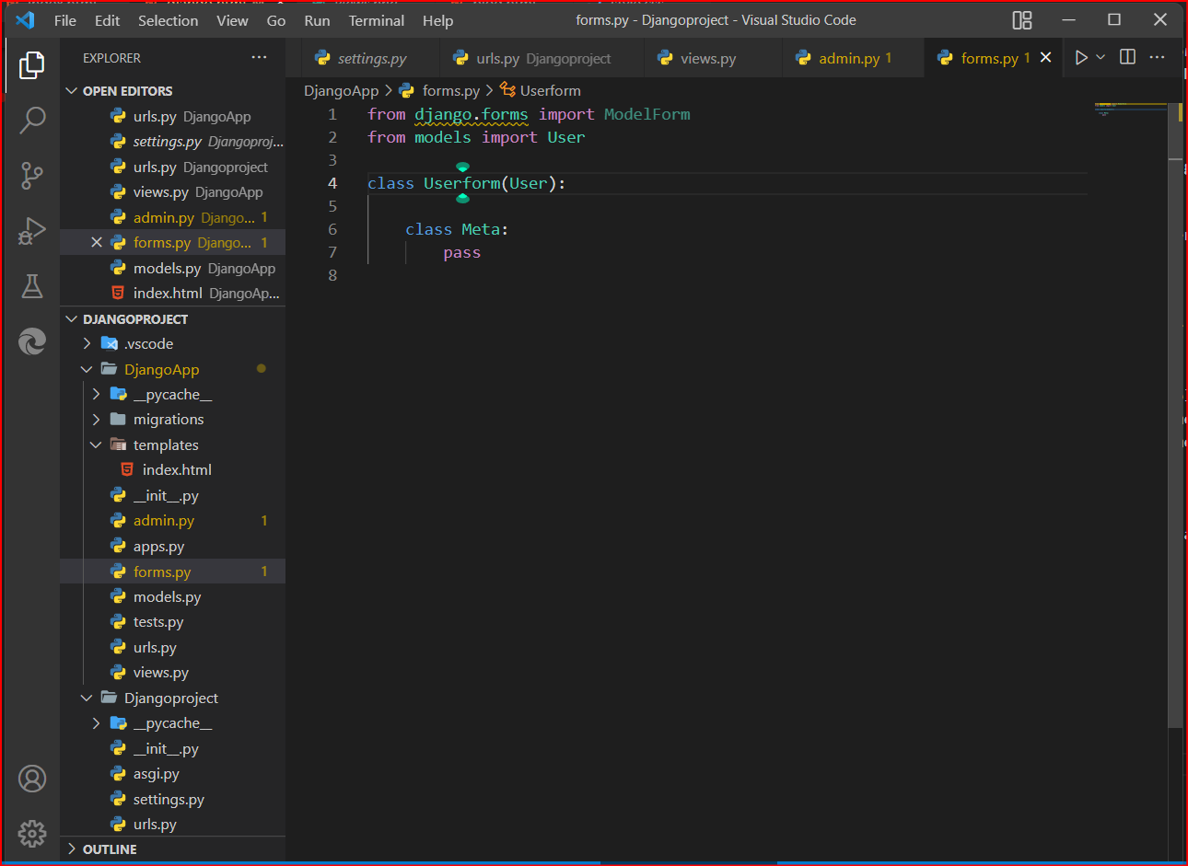Screen dimensions: 1188x866
Task: Click DjangoApp in the breadcrumb
Action: coord(342,91)
